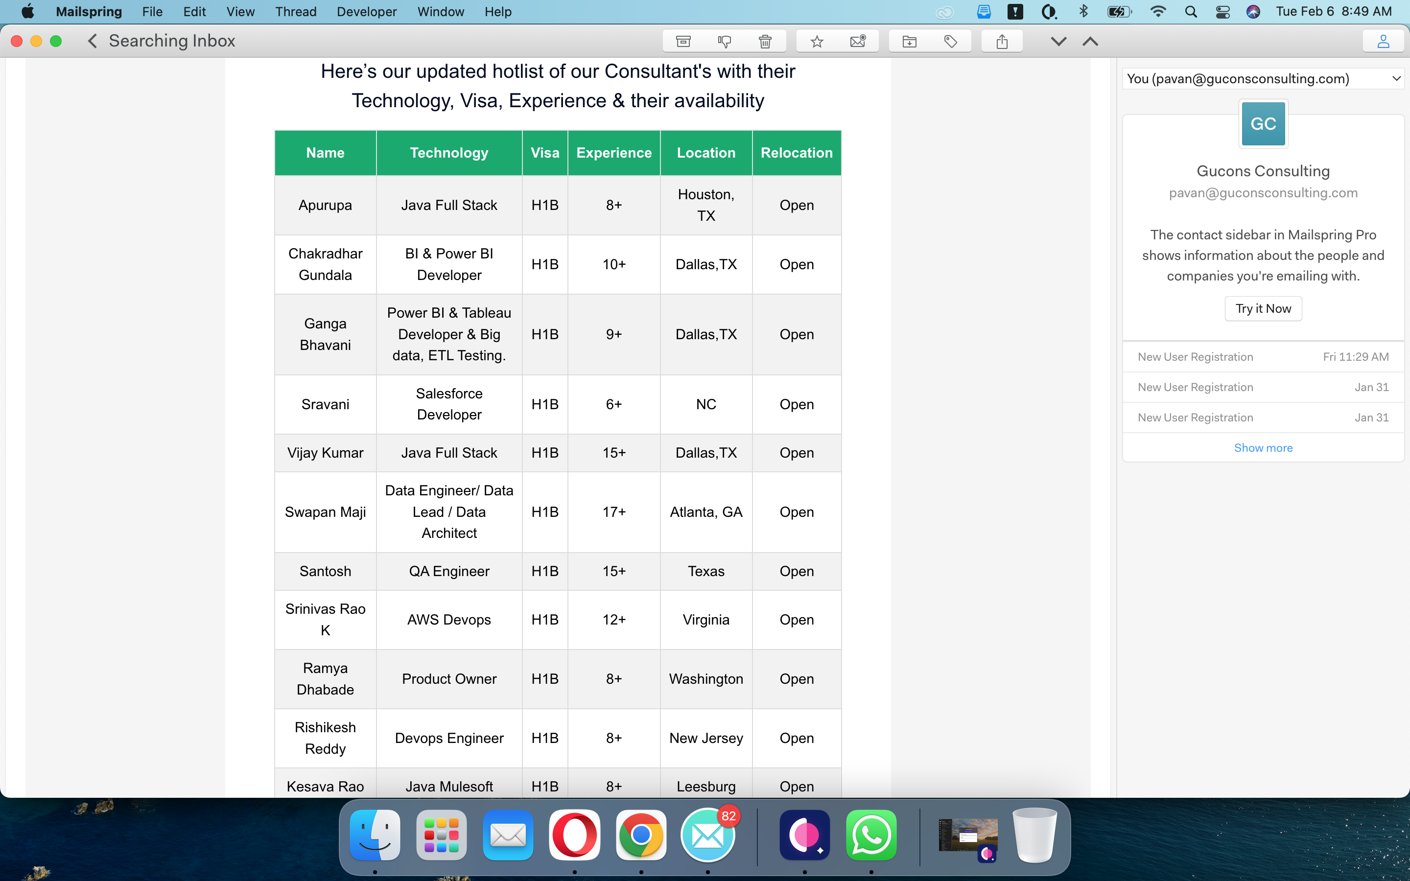This screenshot has height=881, width=1410.
Task: Click the Try it Now button
Action: pos(1263,308)
